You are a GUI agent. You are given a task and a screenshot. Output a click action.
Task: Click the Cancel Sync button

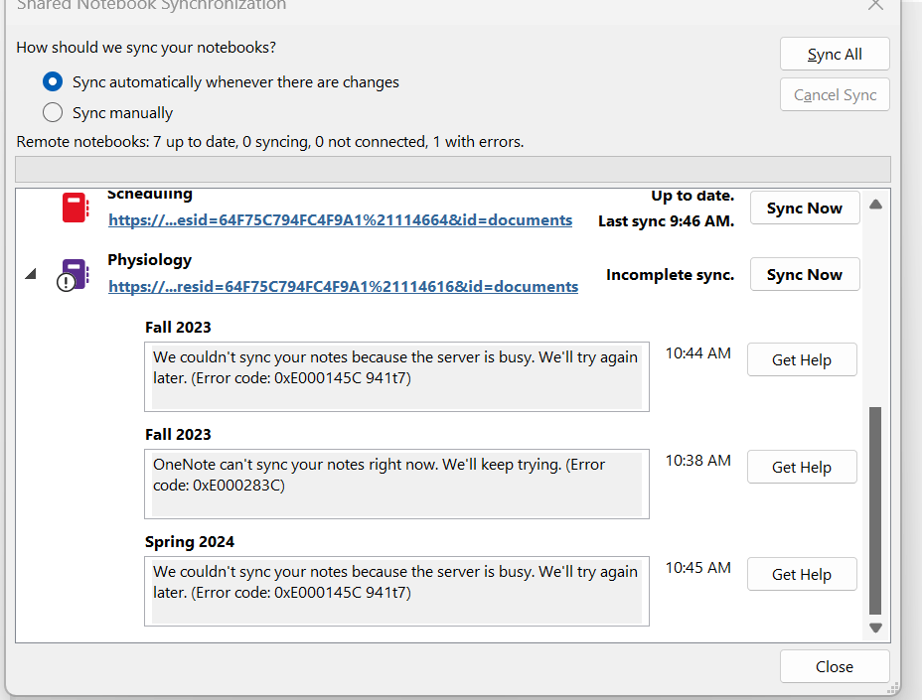click(835, 95)
